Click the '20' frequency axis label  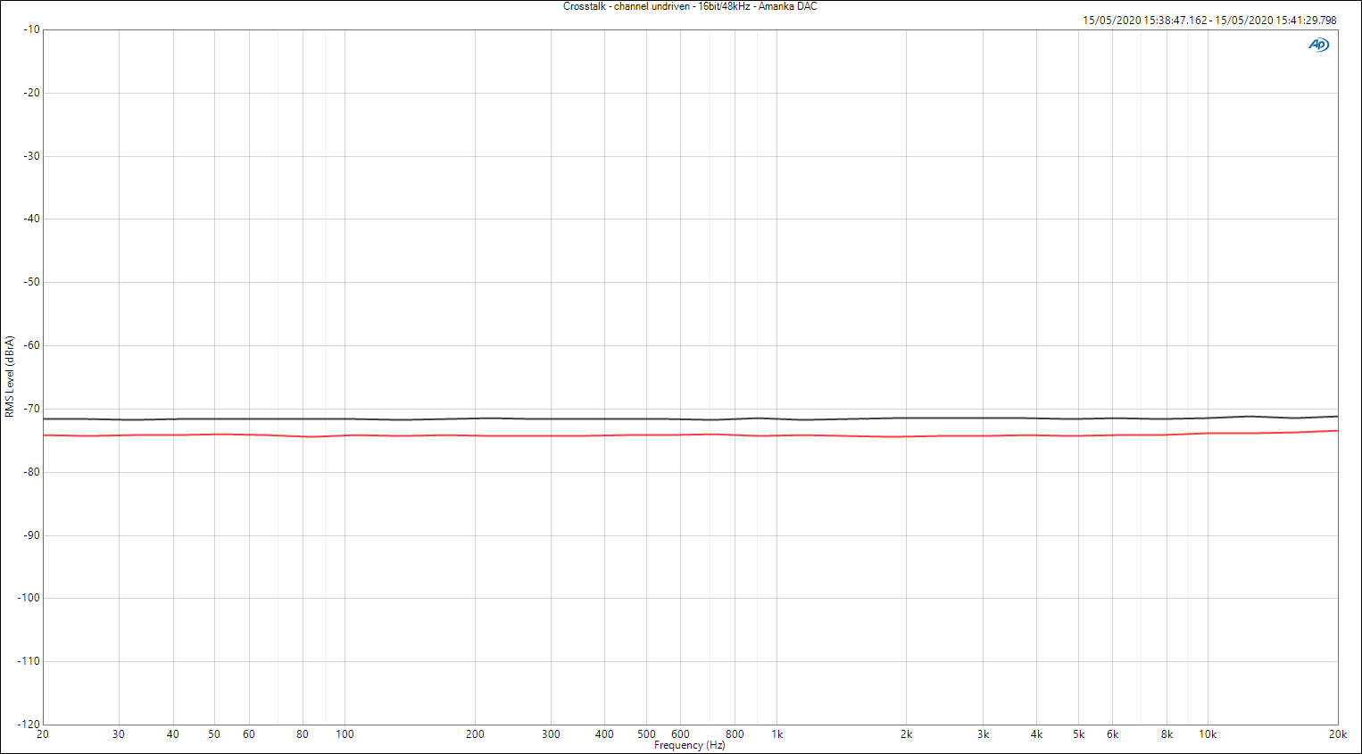point(43,734)
